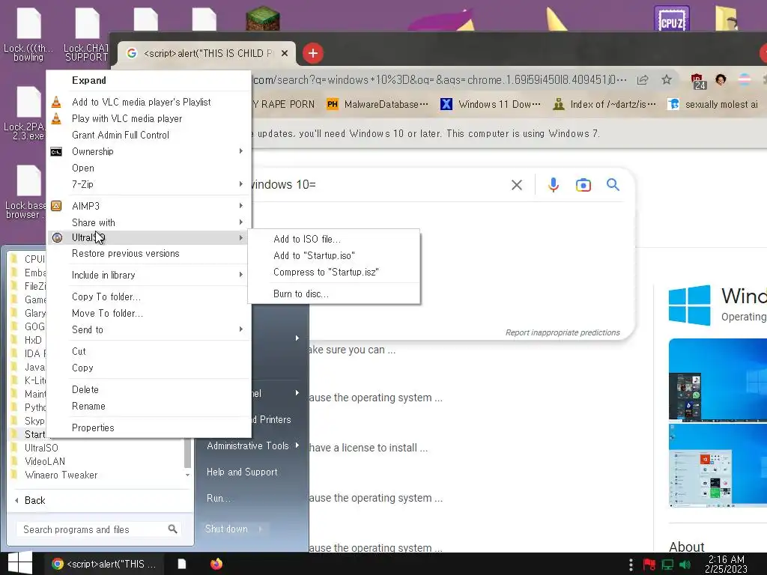Click the VLC cone beside Play with VLC
This screenshot has height=575, width=767.
pos(56,118)
